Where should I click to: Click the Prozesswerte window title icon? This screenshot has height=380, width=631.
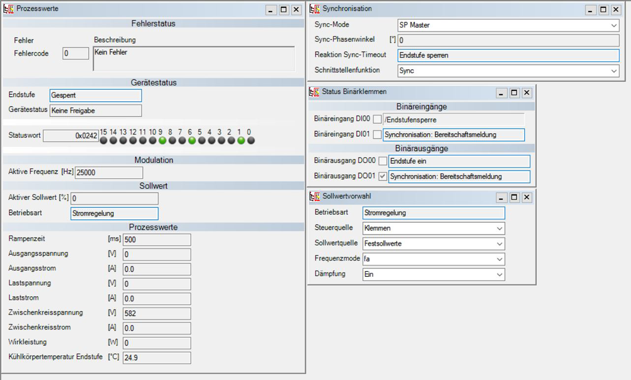(9, 9)
